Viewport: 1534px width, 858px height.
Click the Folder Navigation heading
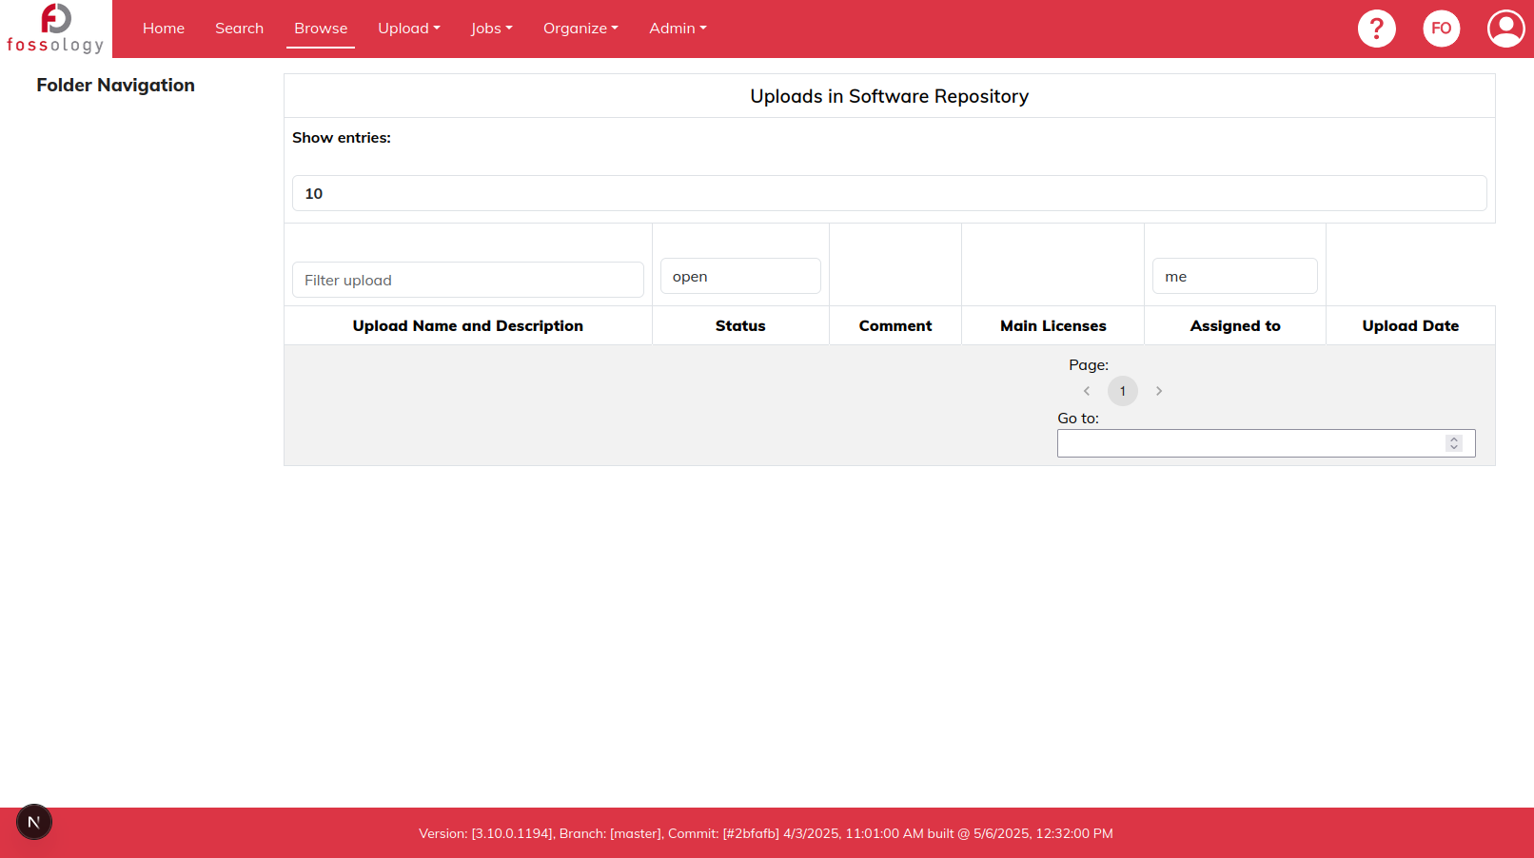[x=116, y=85]
